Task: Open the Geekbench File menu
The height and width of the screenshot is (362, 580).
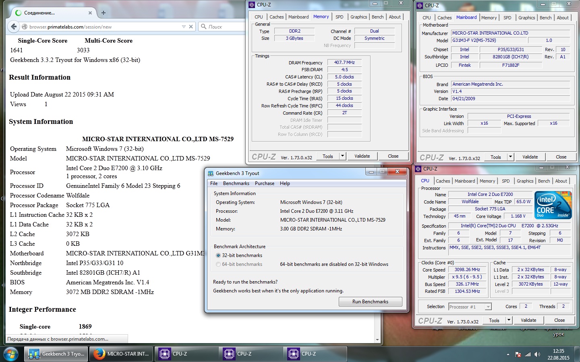Action: point(214,183)
